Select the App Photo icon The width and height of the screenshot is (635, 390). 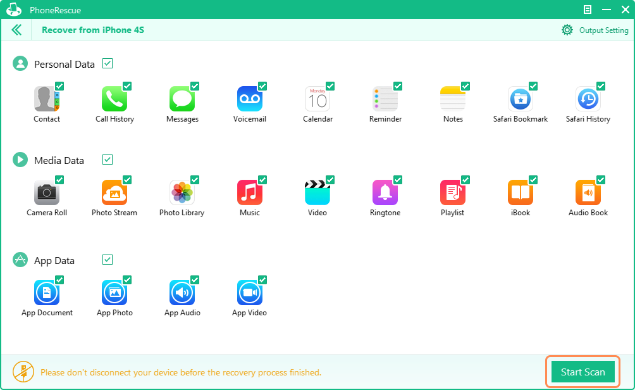[114, 292]
